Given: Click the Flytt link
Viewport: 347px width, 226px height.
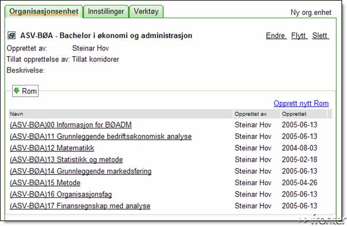Looking at the screenshot, I should (x=299, y=36).
